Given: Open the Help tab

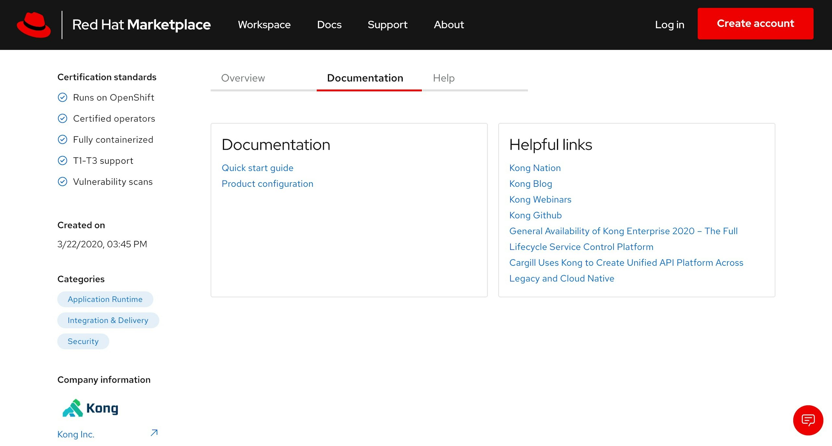Looking at the screenshot, I should click(444, 78).
